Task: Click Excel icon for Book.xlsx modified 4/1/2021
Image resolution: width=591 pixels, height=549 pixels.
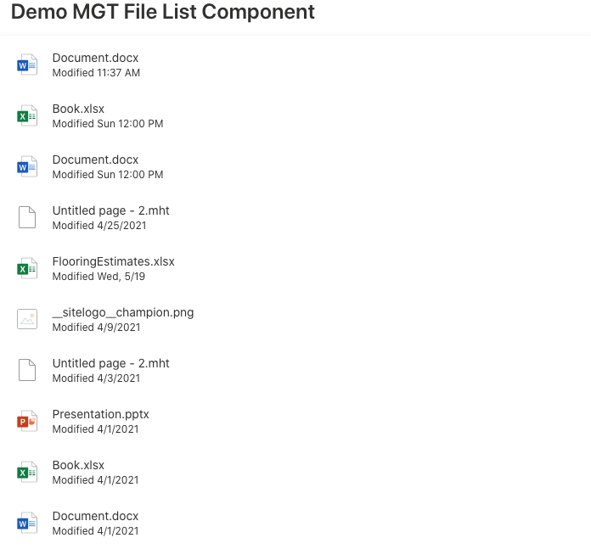Action: [27, 473]
